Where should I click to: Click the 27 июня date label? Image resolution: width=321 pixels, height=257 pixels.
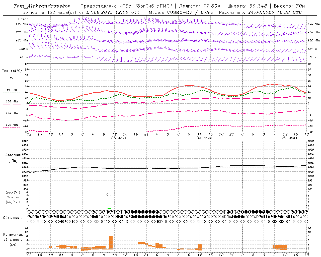tap(289, 138)
